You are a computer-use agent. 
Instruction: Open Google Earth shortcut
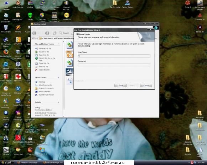click(x=18, y=101)
